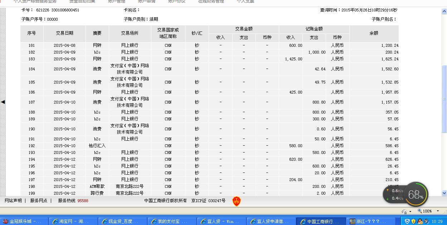Screen dimensions: 447x225
Task: Click the 摘要 column header
Action: [97, 33]
